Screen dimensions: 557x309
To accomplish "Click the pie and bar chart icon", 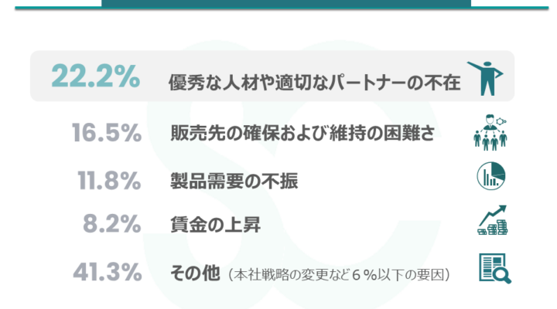I will point(491,177).
